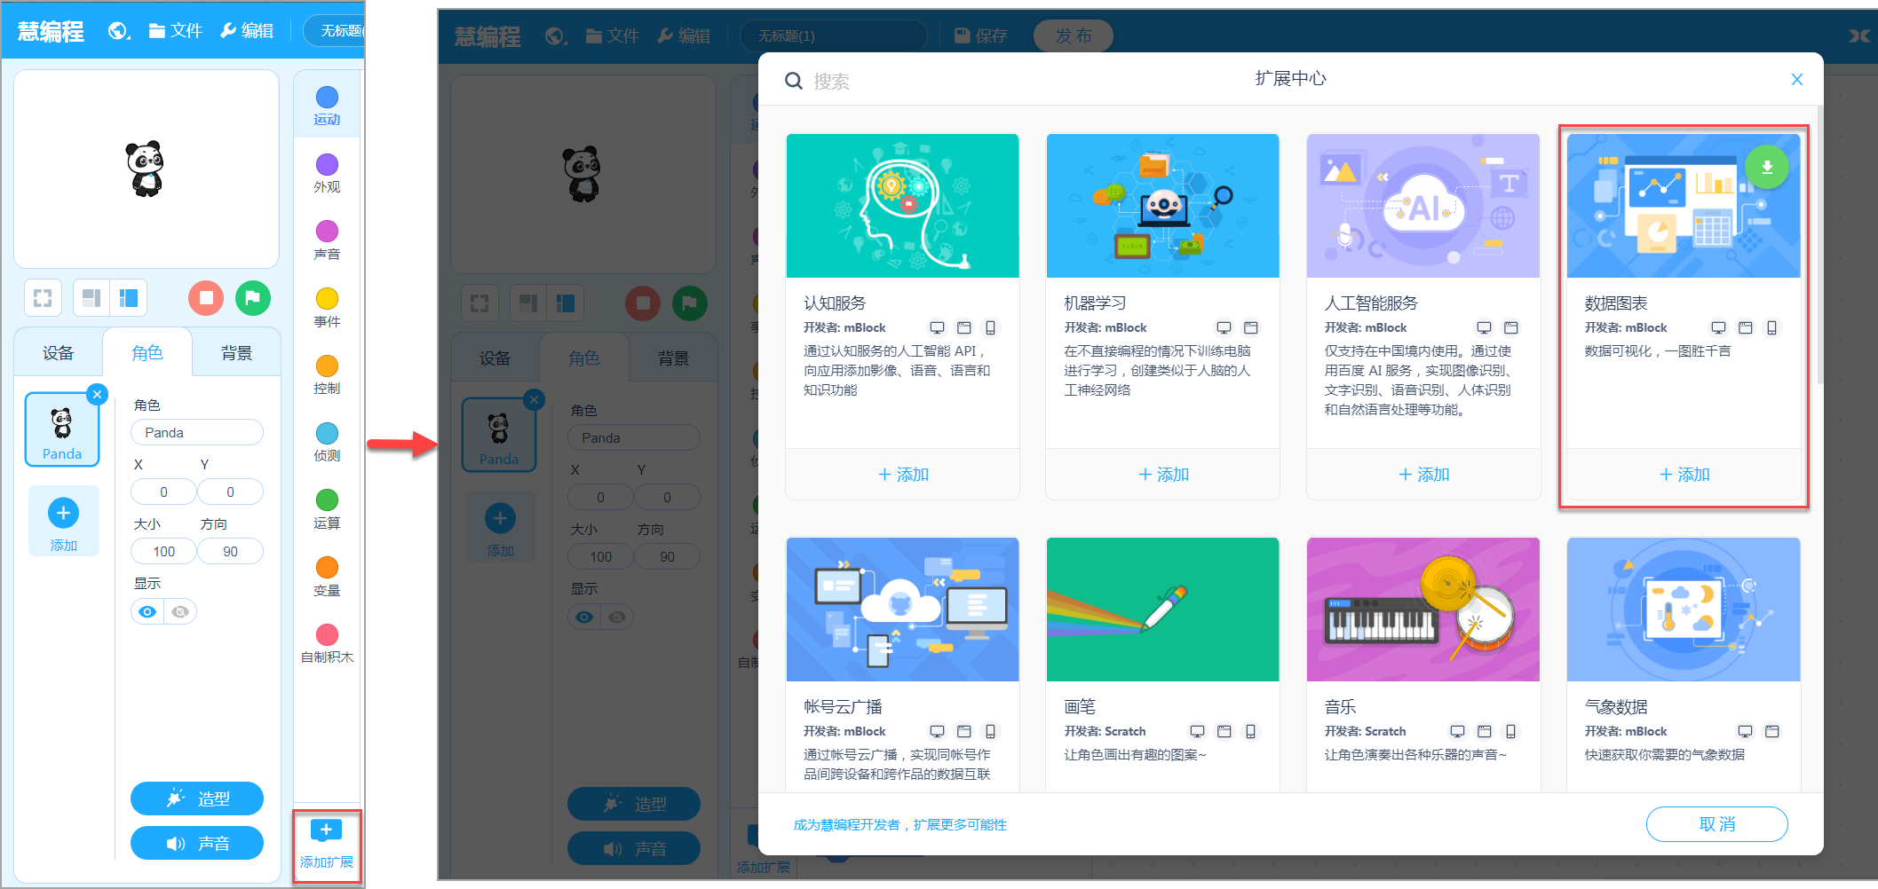Screen dimensions: 1878x889
Task: Click the fullscreen stage icon in left screenshot
Action: (43, 298)
